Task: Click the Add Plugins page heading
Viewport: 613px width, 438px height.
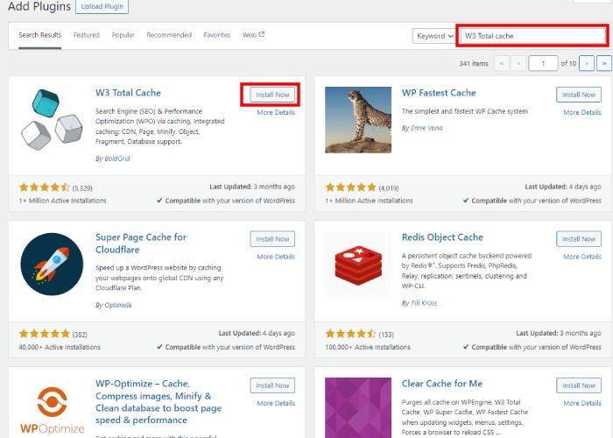Action: [x=39, y=6]
